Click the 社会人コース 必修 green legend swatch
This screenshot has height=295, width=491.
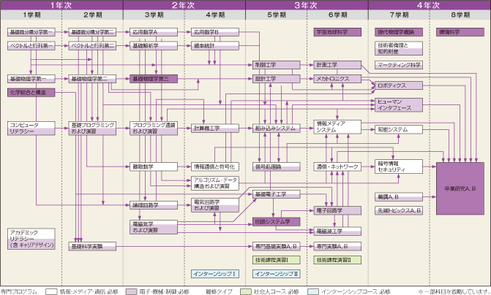[x=246, y=291]
